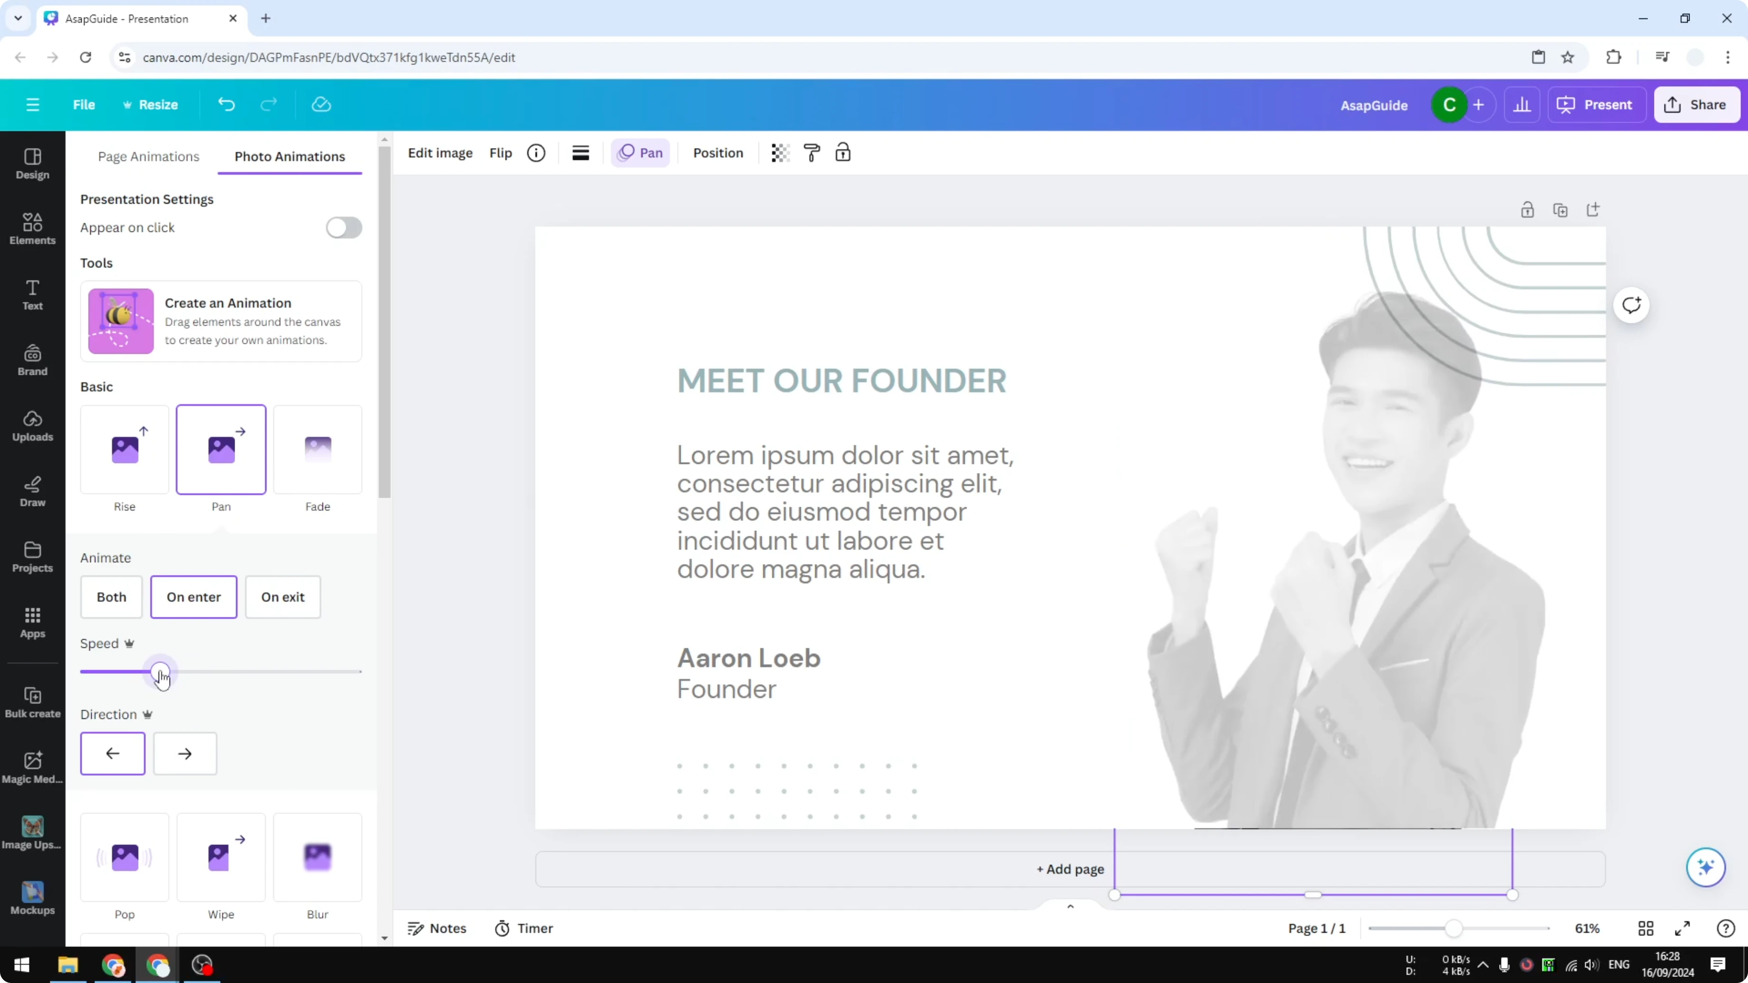Open the Brand sidebar panel

[x=33, y=360]
